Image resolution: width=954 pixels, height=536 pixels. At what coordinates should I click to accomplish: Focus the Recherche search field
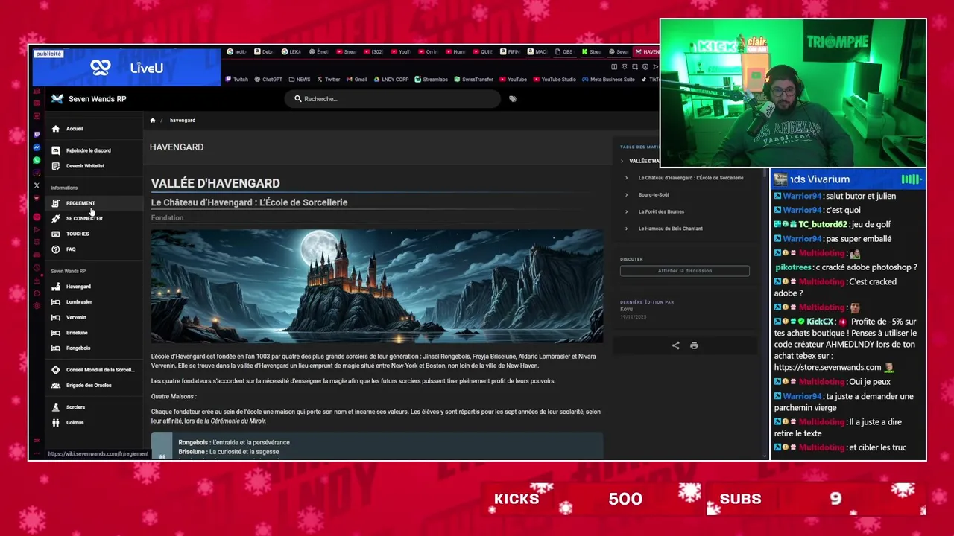coord(393,99)
